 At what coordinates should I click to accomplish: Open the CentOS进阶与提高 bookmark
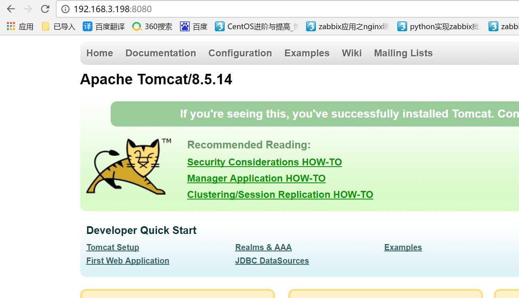[x=257, y=27]
